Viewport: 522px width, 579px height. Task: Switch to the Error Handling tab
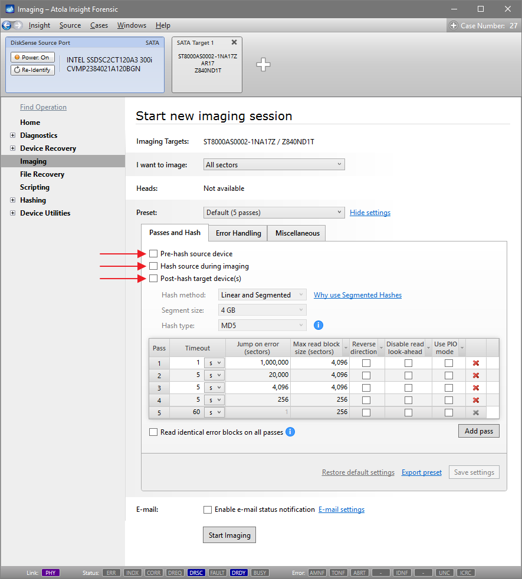click(x=237, y=233)
